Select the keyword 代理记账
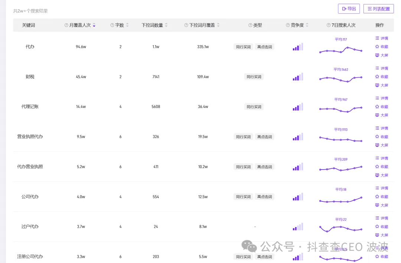This screenshot has height=263, width=401. pos(30,107)
